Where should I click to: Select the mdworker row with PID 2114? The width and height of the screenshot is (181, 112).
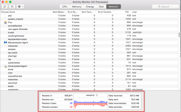point(89,79)
